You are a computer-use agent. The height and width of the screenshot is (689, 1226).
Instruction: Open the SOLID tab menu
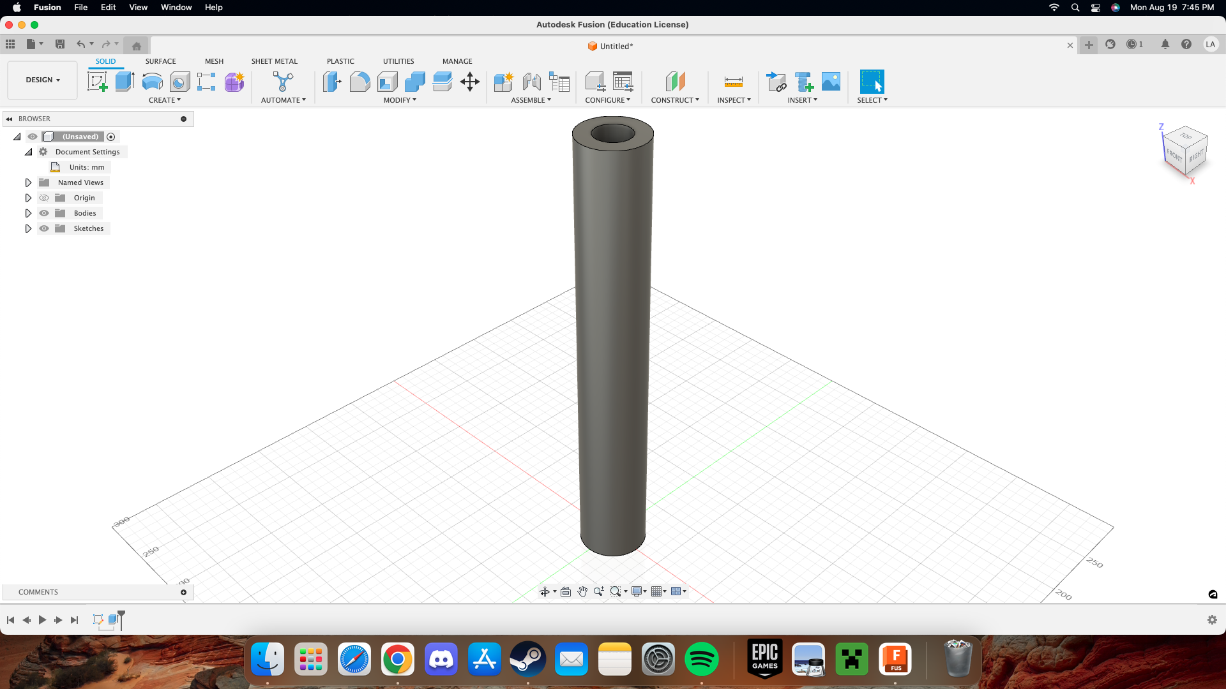coord(105,61)
